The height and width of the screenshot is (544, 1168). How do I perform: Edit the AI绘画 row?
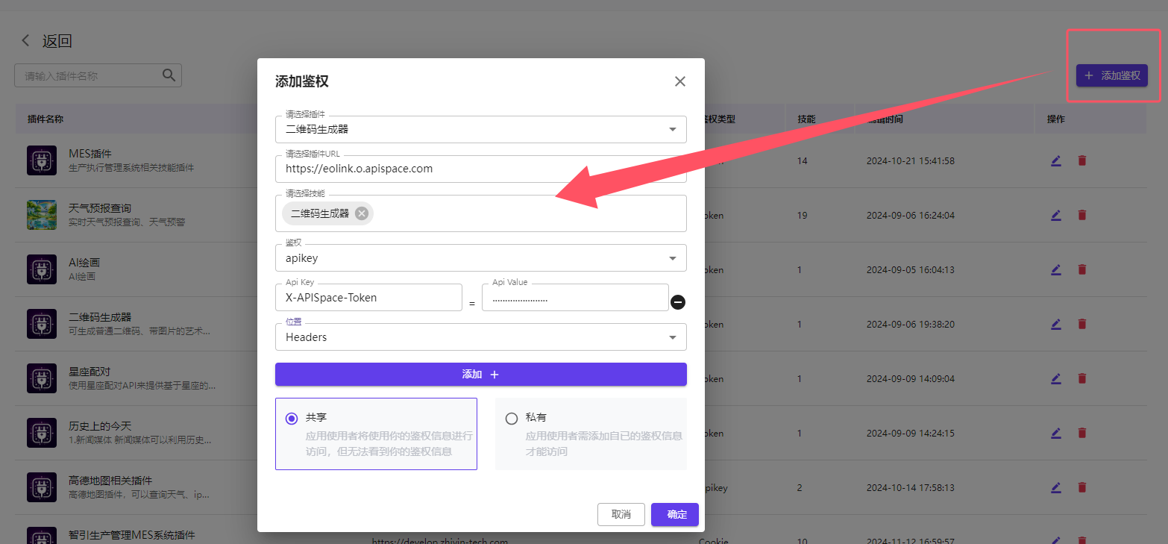(1056, 269)
